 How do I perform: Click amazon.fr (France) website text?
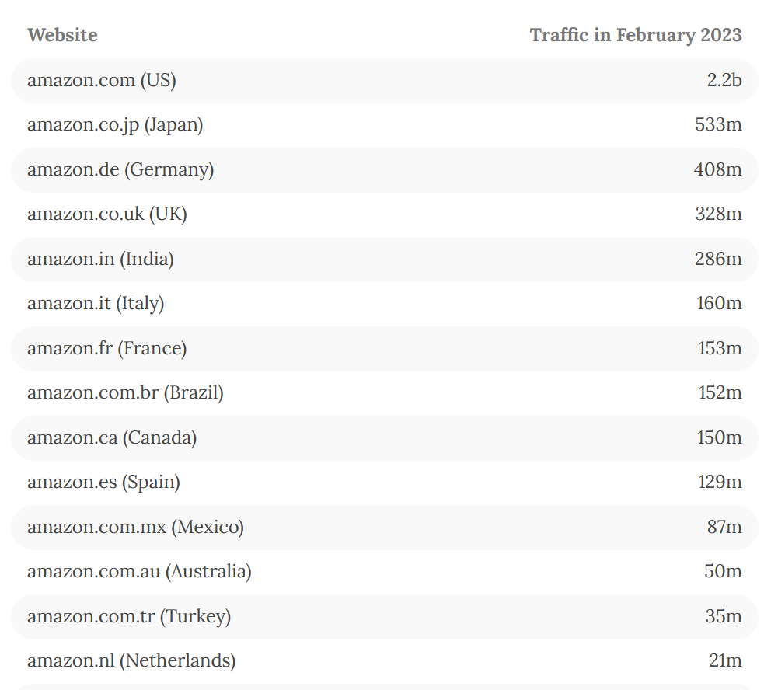tap(107, 348)
